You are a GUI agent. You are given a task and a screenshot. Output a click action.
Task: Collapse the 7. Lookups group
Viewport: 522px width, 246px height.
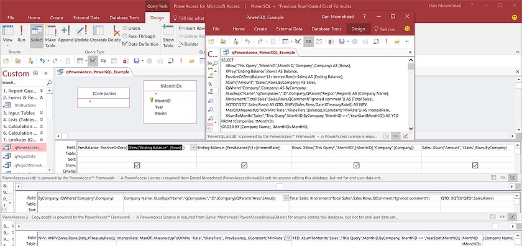coord(41,140)
